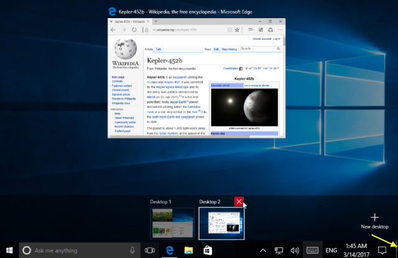The height and width of the screenshot is (258, 398).
Task: Launch the Windows Store taskbar icon
Action: (208, 251)
